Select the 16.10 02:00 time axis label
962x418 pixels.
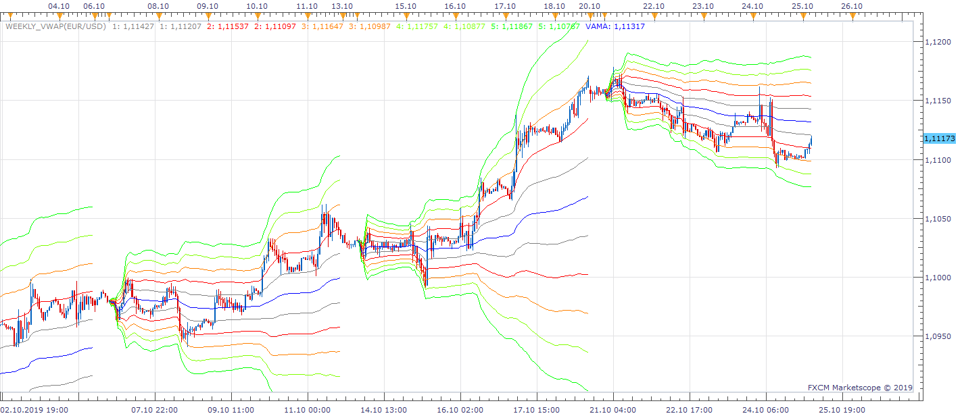(460, 409)
